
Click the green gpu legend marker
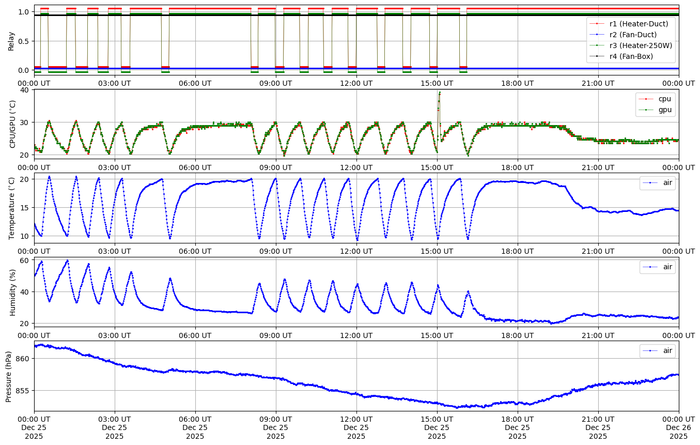(x=646, y=110)
